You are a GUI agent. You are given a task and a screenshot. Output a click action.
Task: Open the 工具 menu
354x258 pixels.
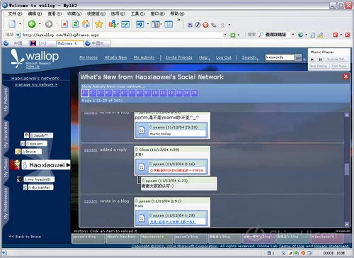138,13
